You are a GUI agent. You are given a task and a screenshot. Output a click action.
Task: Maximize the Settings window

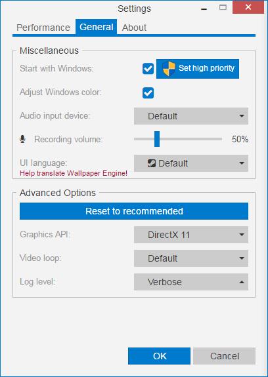point(223,7)
